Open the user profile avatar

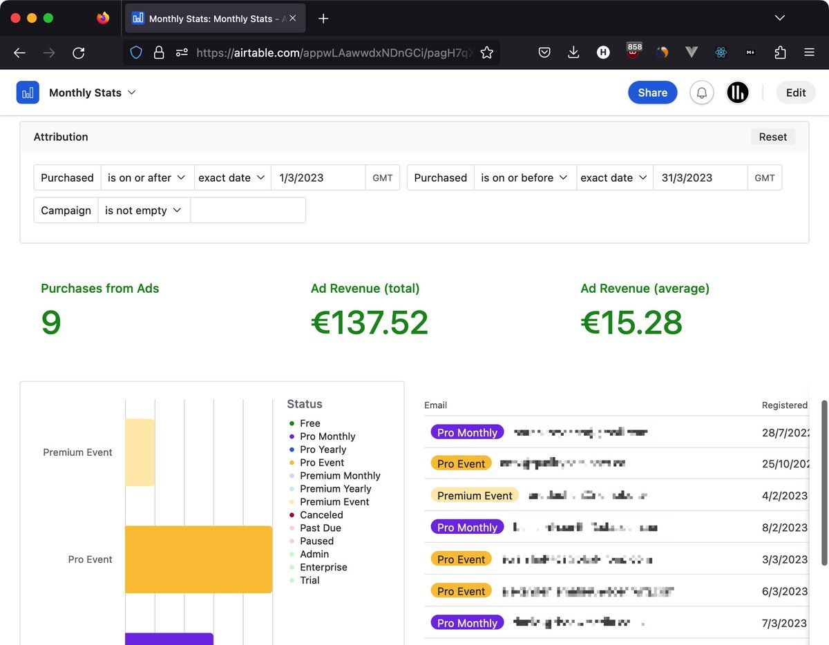(738, 93)
